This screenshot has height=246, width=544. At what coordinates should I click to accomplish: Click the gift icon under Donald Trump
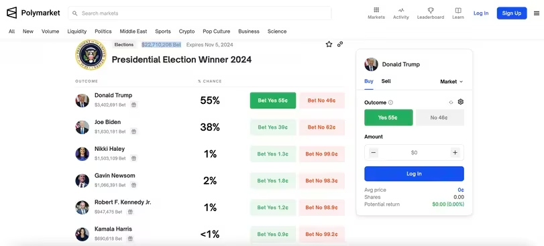pyautogui.click(x=133, y=105)
